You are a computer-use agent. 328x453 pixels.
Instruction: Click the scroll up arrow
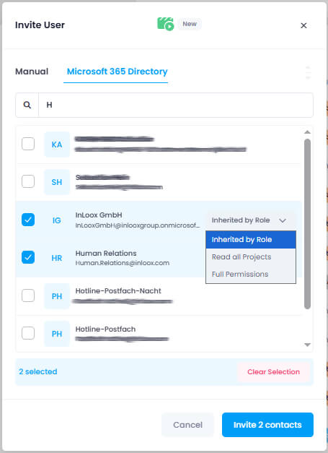(x=307, y=132)
